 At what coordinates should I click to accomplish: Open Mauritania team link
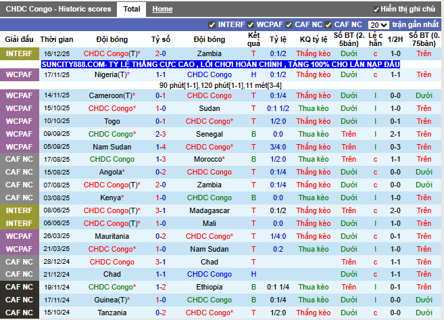coord(112,236)
